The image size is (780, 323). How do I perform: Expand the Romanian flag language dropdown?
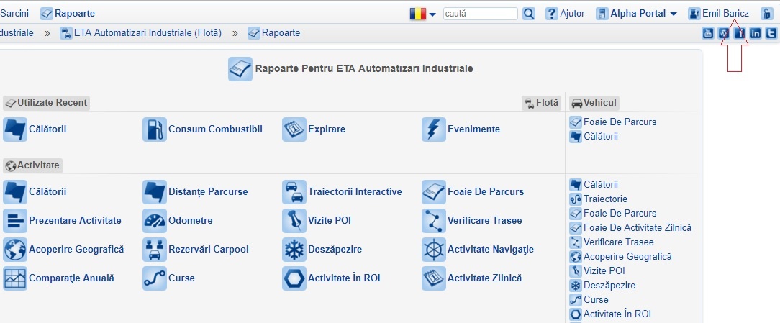pyautogui.click(x=423, y=14)
